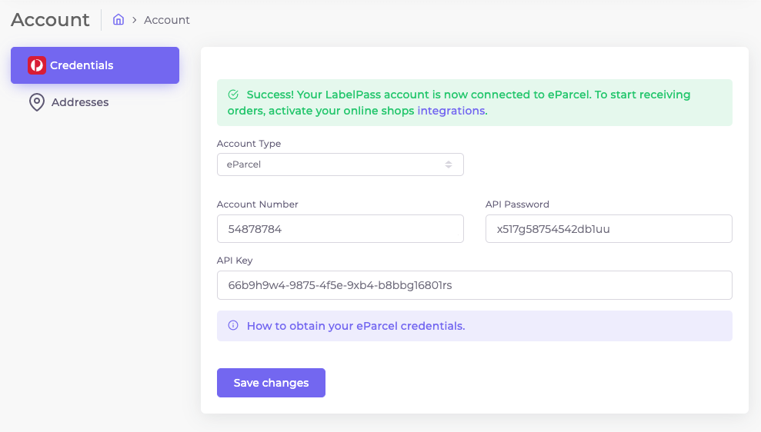Screen dimensions: 761x432
Task: Focus the API Password field
Action: 609,229
